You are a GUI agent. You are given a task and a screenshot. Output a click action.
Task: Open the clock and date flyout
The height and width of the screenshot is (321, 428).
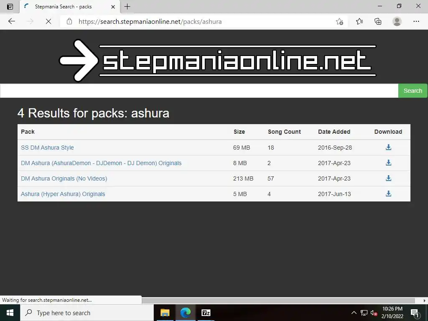pyautogui.click(x=392, y=313)
